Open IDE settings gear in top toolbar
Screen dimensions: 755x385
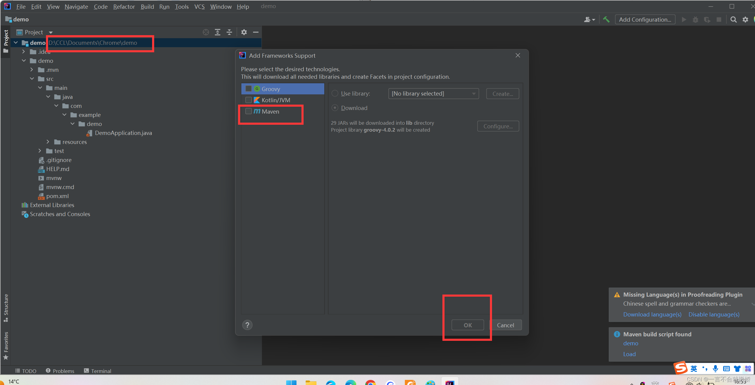coord(745,20)
